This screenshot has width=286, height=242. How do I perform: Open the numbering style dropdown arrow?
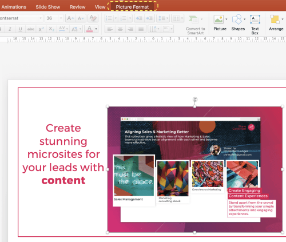pyautogui.click(x=130, y=18)
